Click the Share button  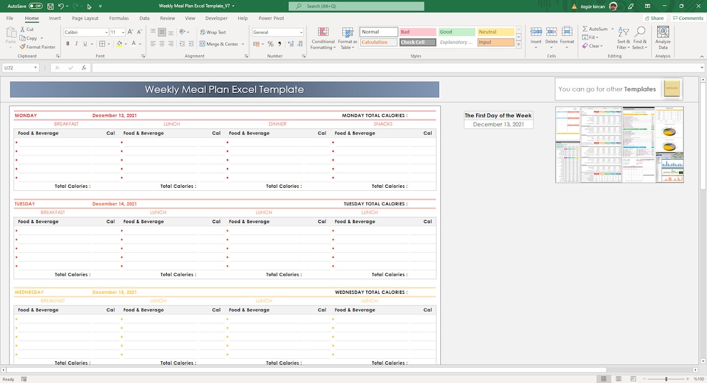(654, 18)
